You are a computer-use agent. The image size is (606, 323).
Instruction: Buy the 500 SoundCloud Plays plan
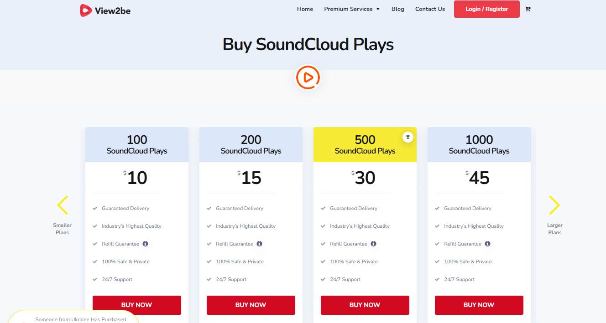point(365,305)
